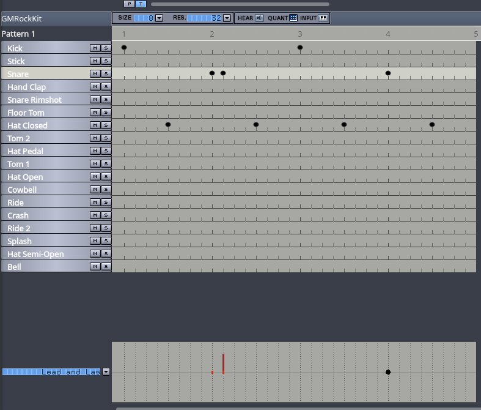This screenshot has width=481, height=410.
Task: Select the Cowbell instrument name
Action: point(22,190)
